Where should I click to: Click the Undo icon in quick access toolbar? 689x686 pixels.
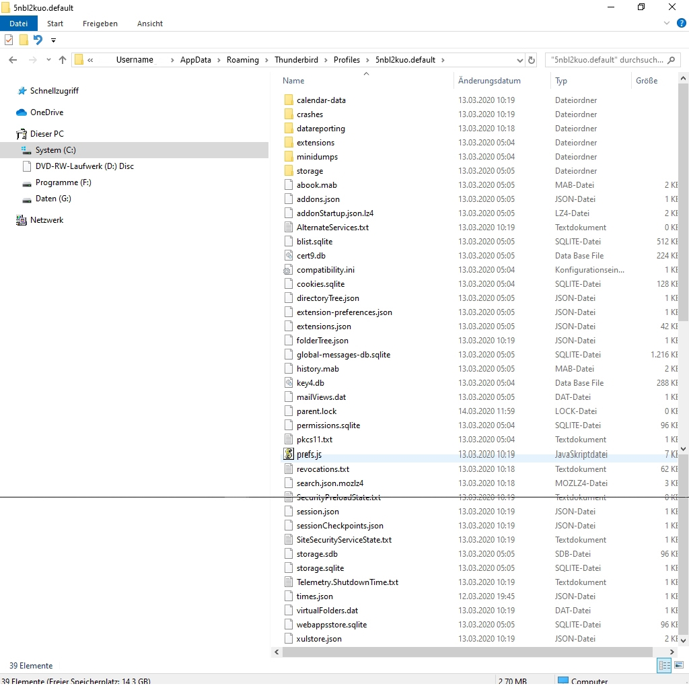click(38, 40)
